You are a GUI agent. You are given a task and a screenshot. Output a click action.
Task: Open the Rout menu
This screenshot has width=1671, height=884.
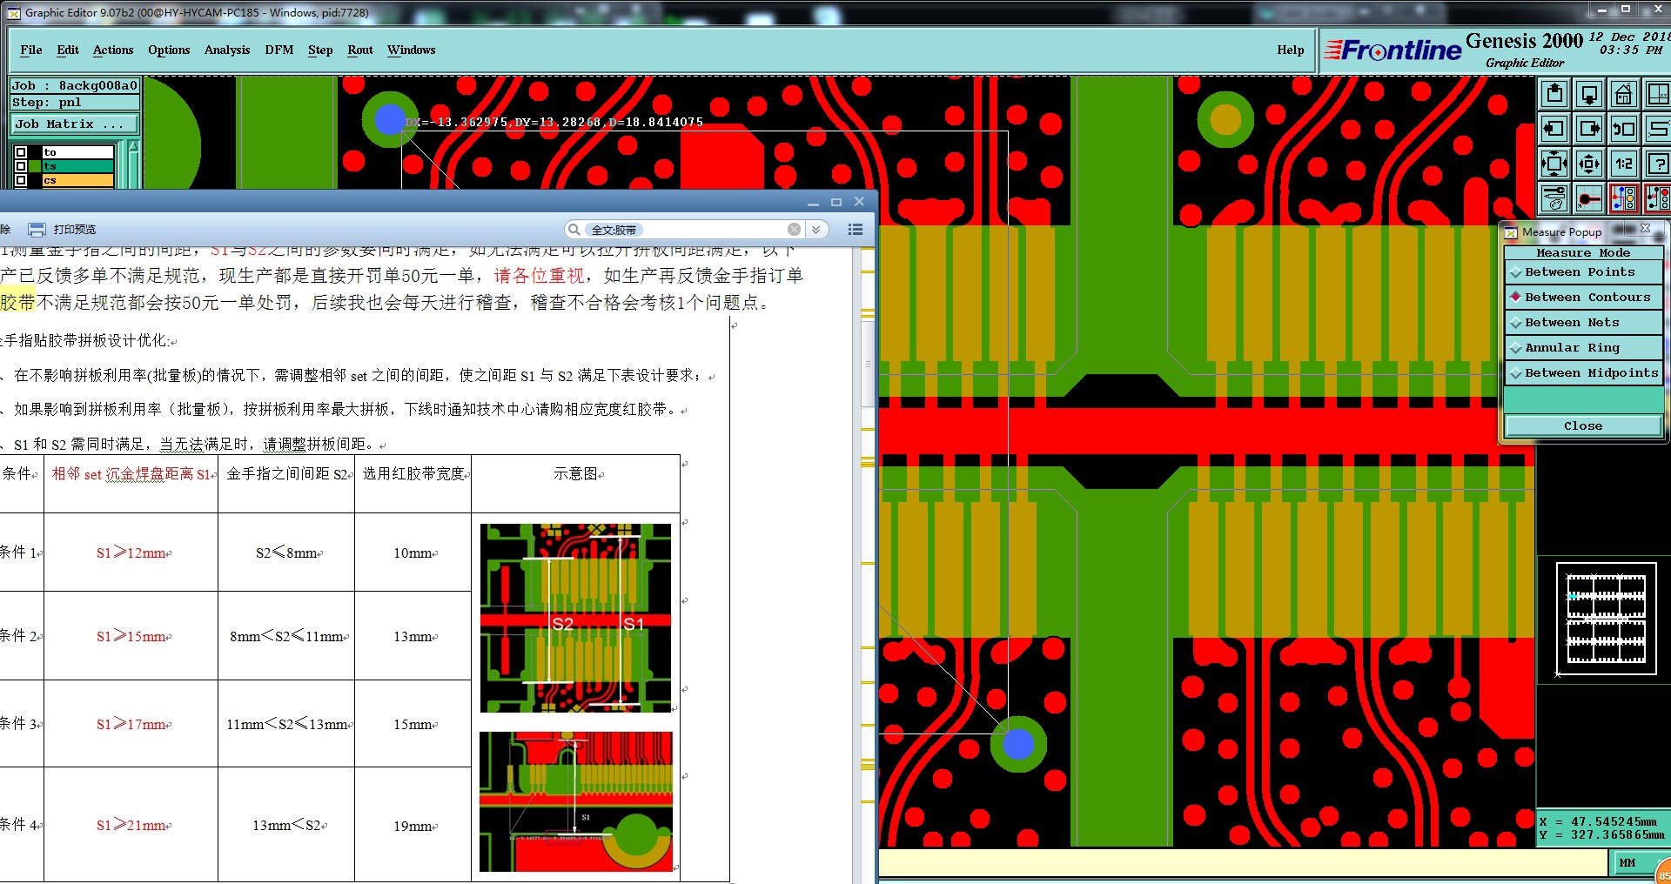pos(360,50)
